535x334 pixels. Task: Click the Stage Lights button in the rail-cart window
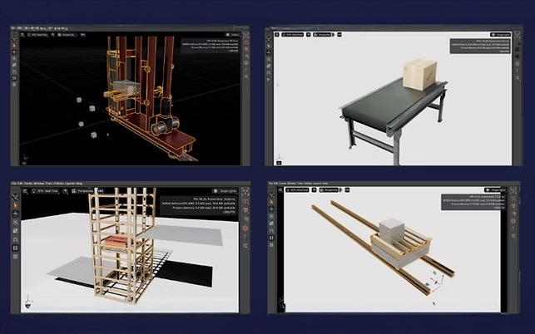(496, 190)
